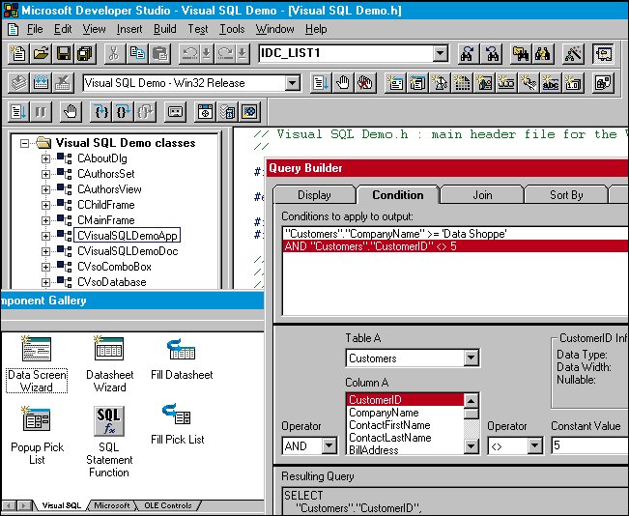The image size is (629, 516).
Task: Click the Redo arrow icon
Action: 225,53
